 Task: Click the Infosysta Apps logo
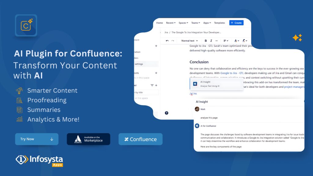[39, 160]
